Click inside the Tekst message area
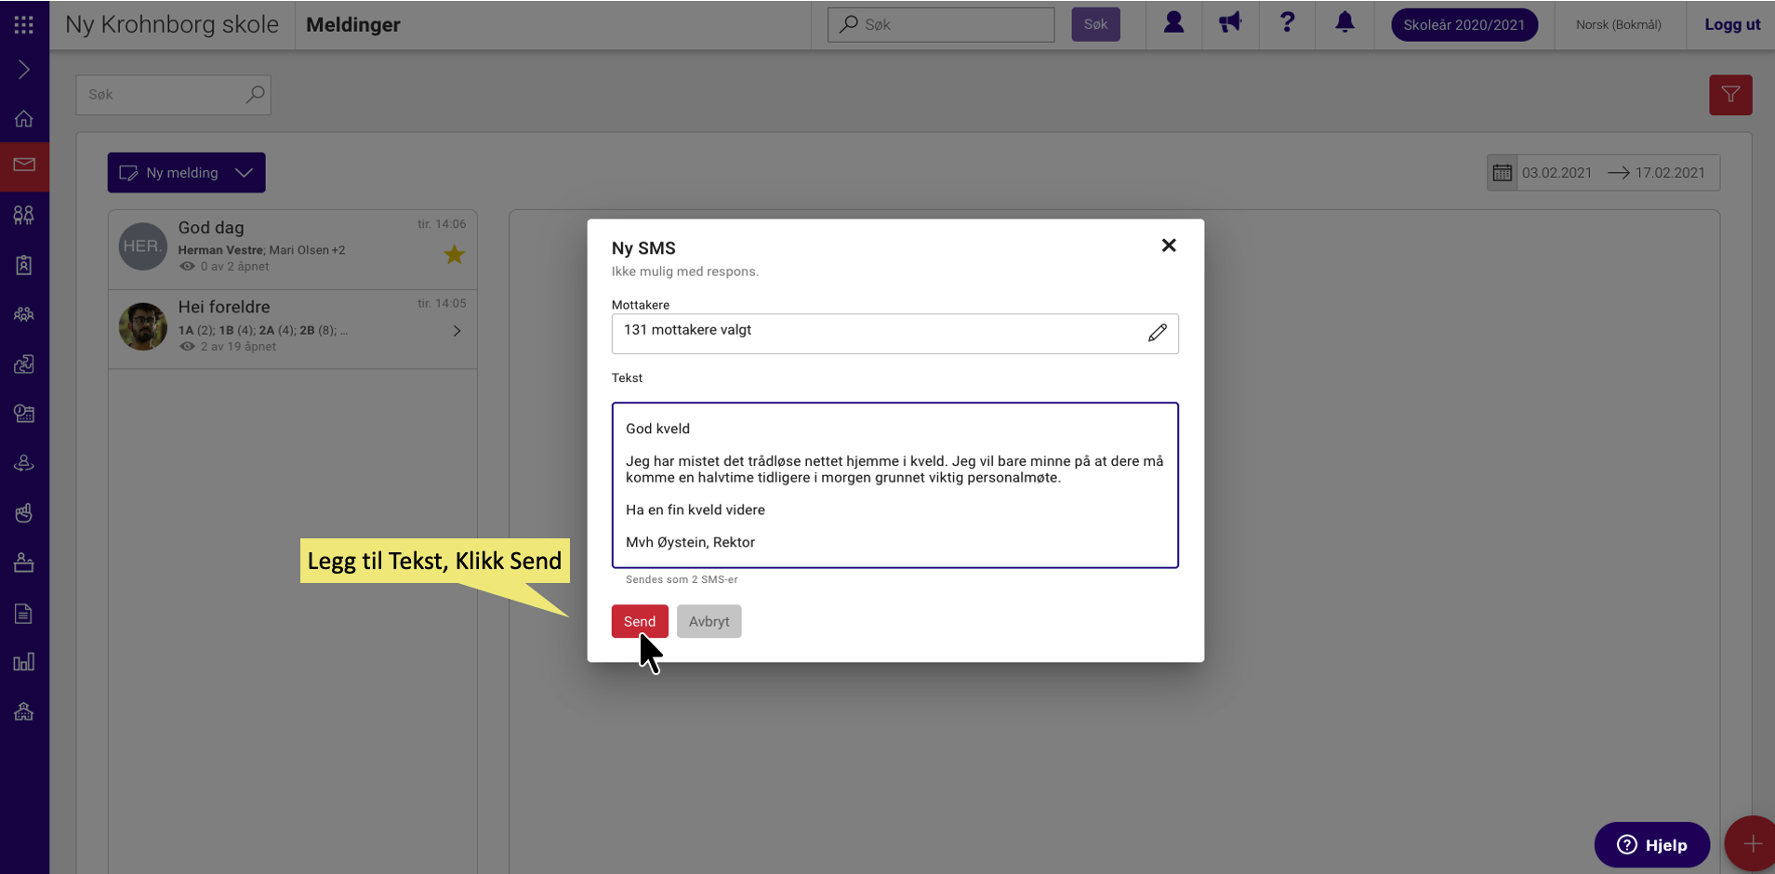 pyautogui.click(x=895, y=485)
